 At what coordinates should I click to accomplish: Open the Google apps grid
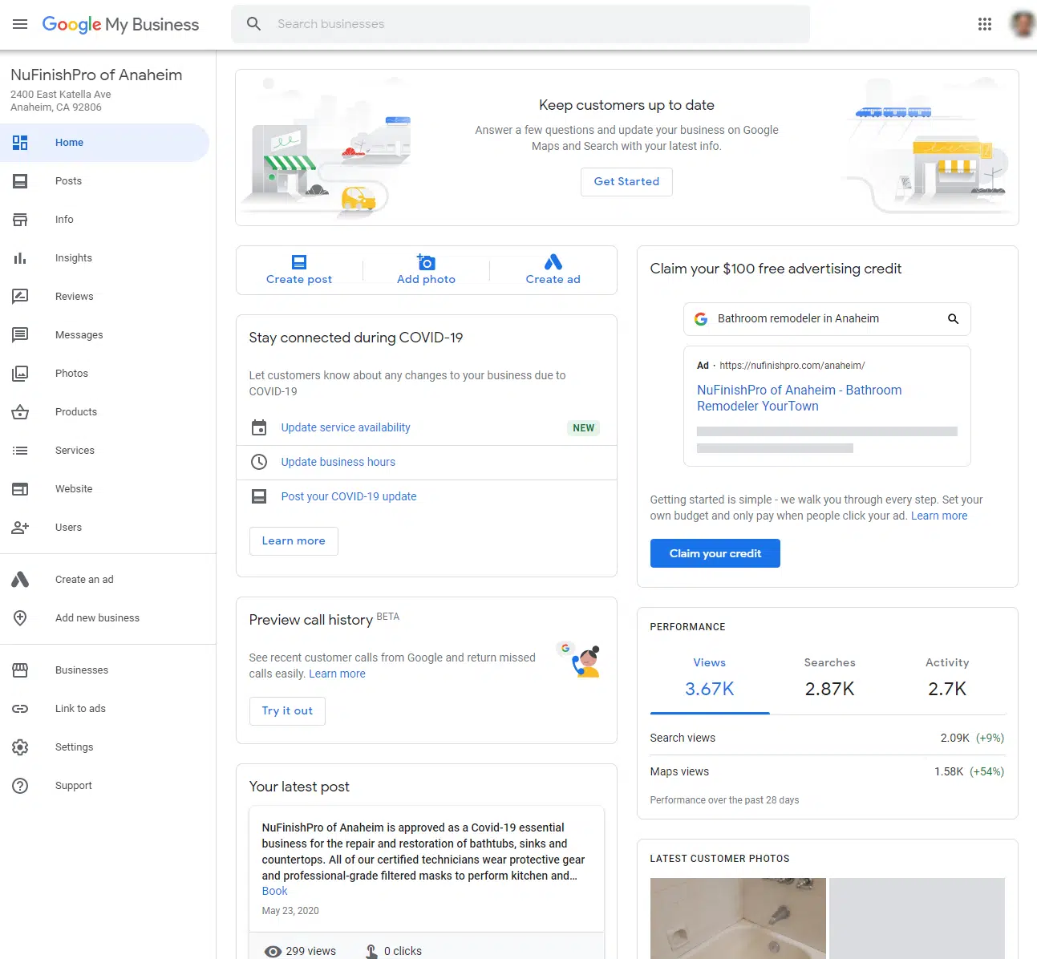tap(985, 24)
